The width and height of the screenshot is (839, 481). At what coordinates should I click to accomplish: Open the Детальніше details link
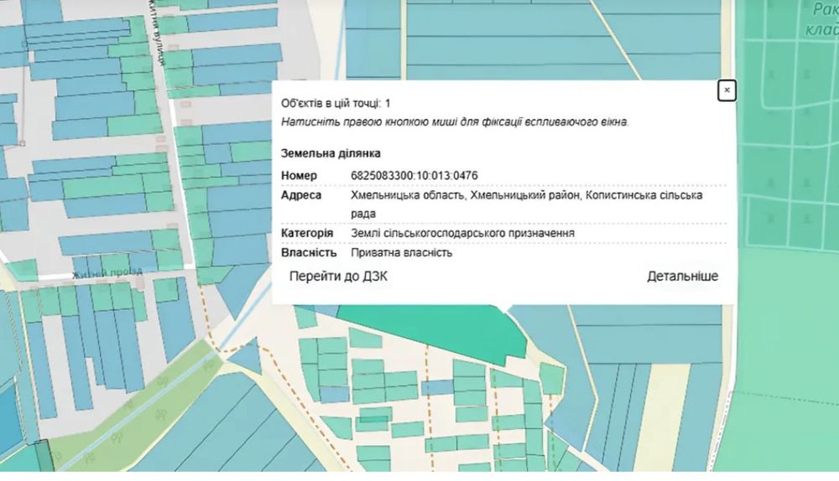682,277
